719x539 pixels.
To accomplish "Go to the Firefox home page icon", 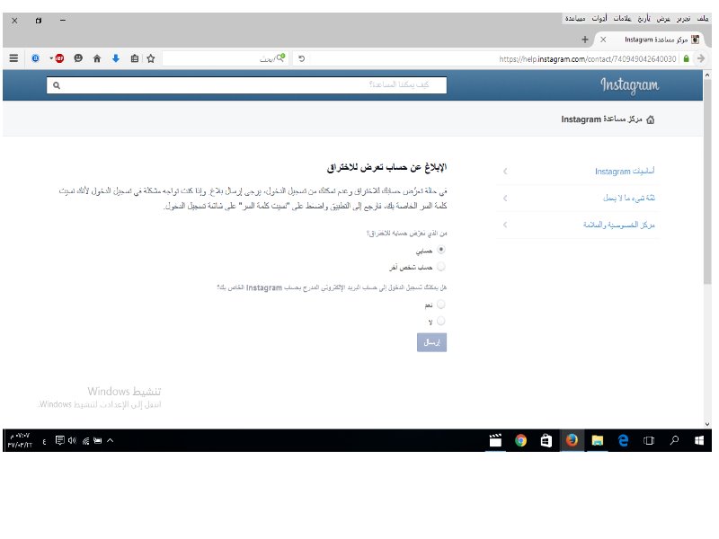I will (97, 58).
